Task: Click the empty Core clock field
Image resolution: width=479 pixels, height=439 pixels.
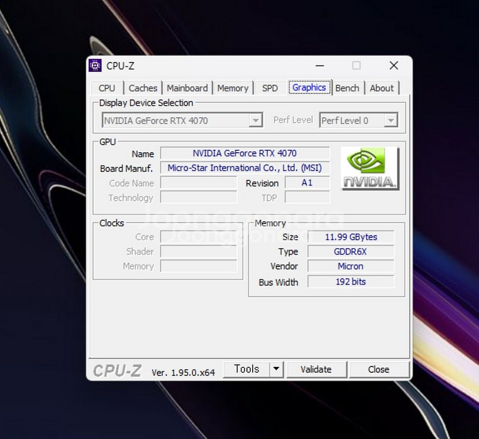Action: tap(199, 236)
